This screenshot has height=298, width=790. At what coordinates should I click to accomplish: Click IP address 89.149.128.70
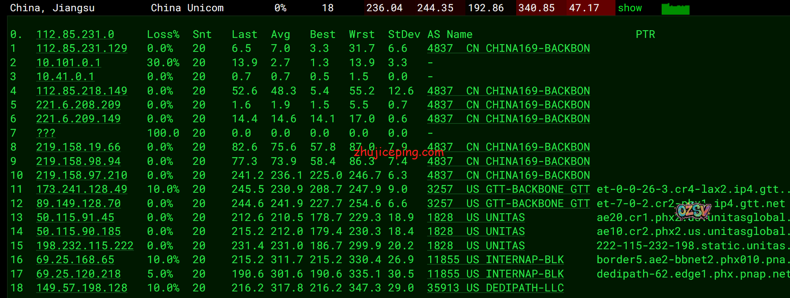78,204
